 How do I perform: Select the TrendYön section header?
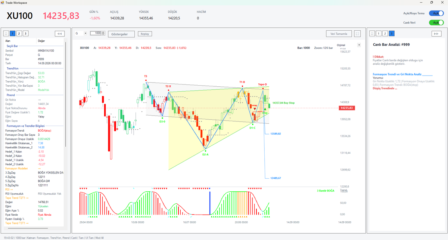pos(12,68)
